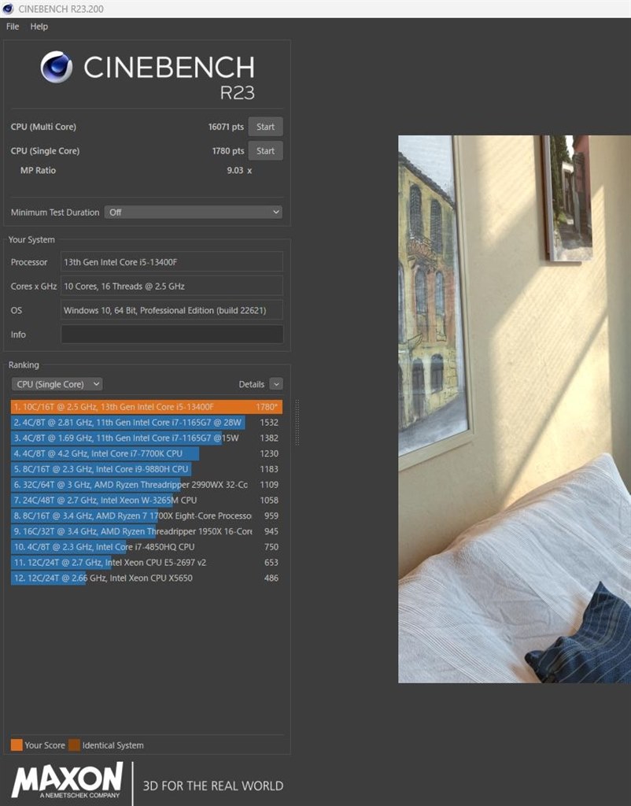Click the Single Core score 1780 pts
Image resolution: width=631 pixels, height=806 pixels.
pyautogui.click(x=227, y=150)
